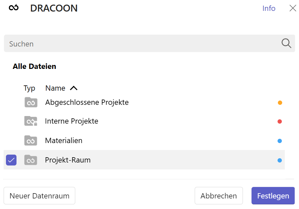Sort by the Name column header
The width and height of the screenshot is (299, 209).
tap(55, 88)
